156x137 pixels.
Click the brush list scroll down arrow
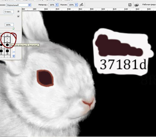(14, 56)
